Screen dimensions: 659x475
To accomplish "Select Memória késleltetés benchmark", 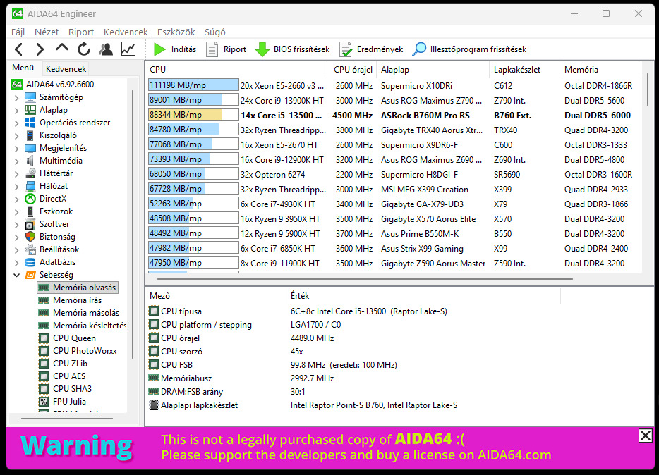I will click(x=90, y=325).
